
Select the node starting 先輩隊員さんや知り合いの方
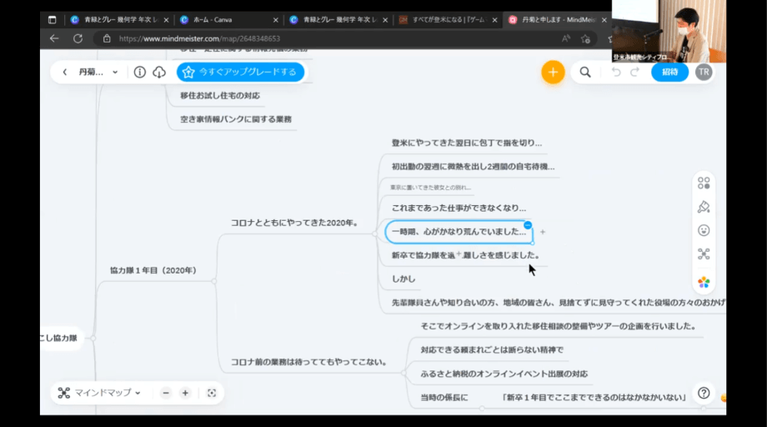(x=558, y=303)
